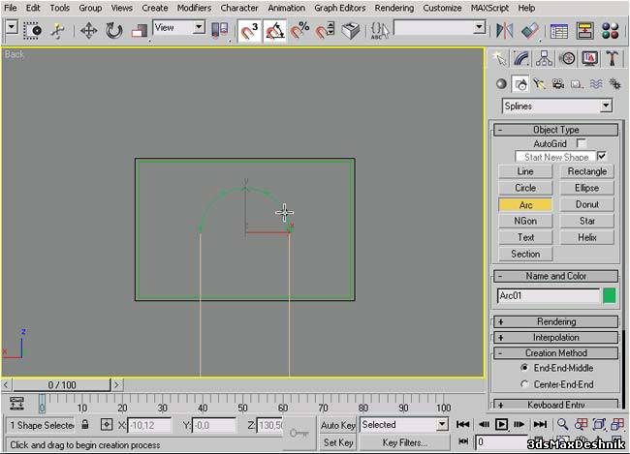Click the NGon shape button
This screenshot has width=630, height=454.
525,221
